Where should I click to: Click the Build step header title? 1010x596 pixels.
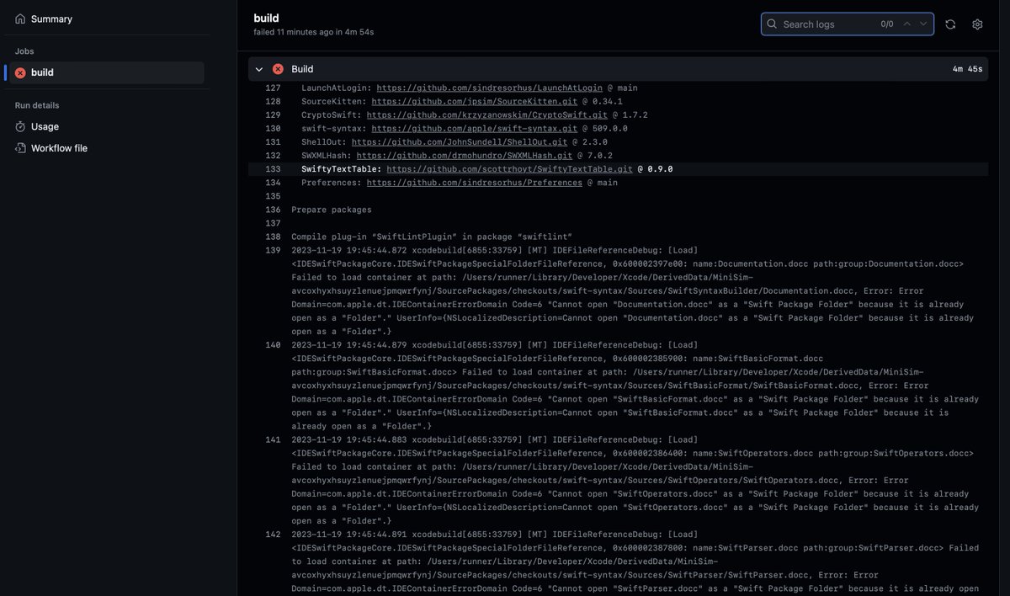(302, 69)
